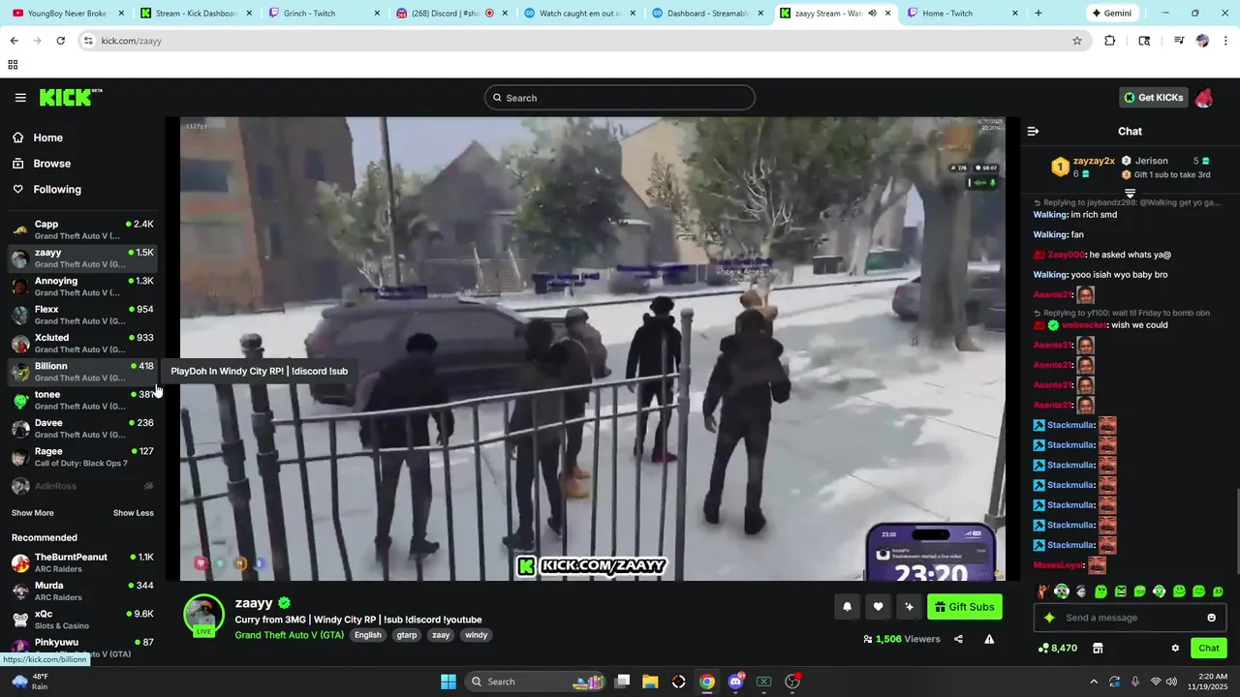Viewport: 1240px width, 697px height.
Task: Open TheBurntPeanut recommended channel
Action: [82, 562]
